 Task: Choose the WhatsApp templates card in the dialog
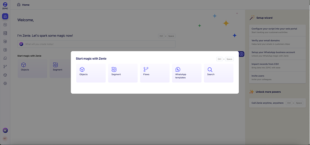[187, 73]
